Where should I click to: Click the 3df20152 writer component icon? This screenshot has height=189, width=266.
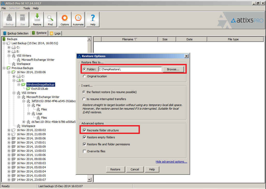[28, 101]
